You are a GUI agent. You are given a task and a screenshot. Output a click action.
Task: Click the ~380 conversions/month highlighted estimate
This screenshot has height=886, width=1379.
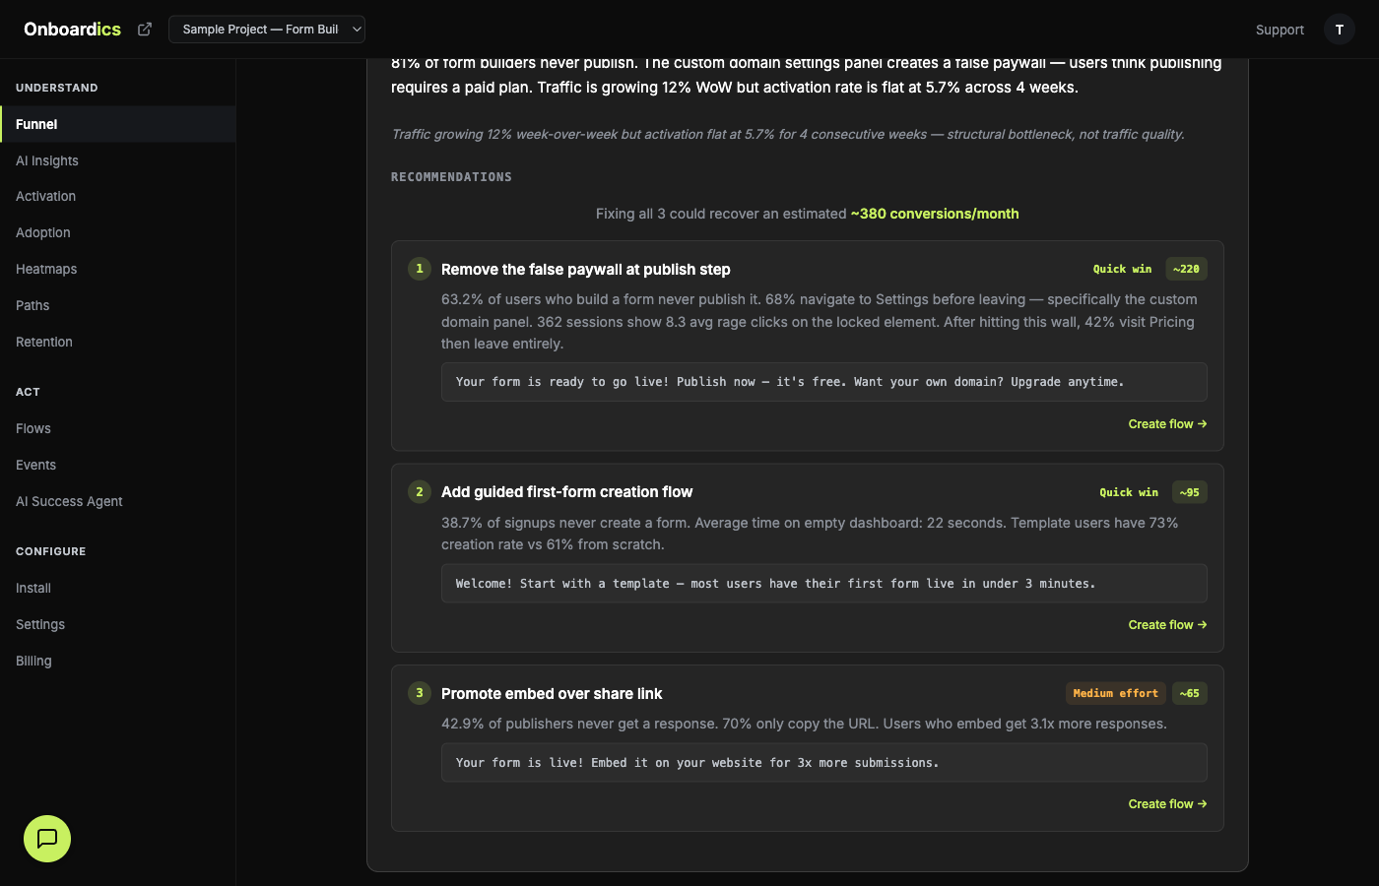tap(934, 214)
